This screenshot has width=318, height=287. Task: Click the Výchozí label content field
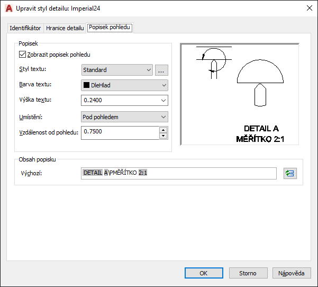tap(179, 173)
